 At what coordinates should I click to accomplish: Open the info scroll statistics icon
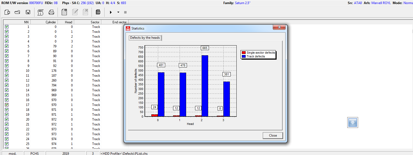click(40, 12)
